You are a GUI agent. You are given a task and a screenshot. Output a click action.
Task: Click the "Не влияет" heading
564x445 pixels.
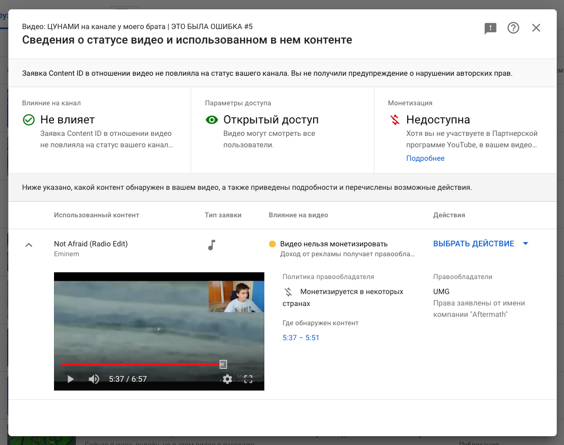pyautogui.click(x=68, y=120)
